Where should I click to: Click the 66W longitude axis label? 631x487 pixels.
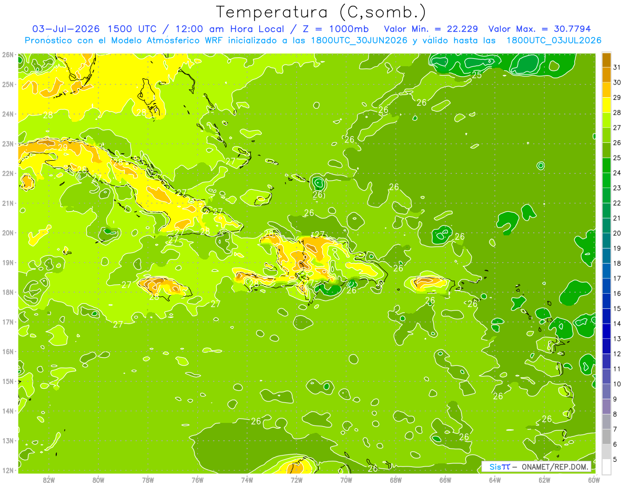point(445,480)
